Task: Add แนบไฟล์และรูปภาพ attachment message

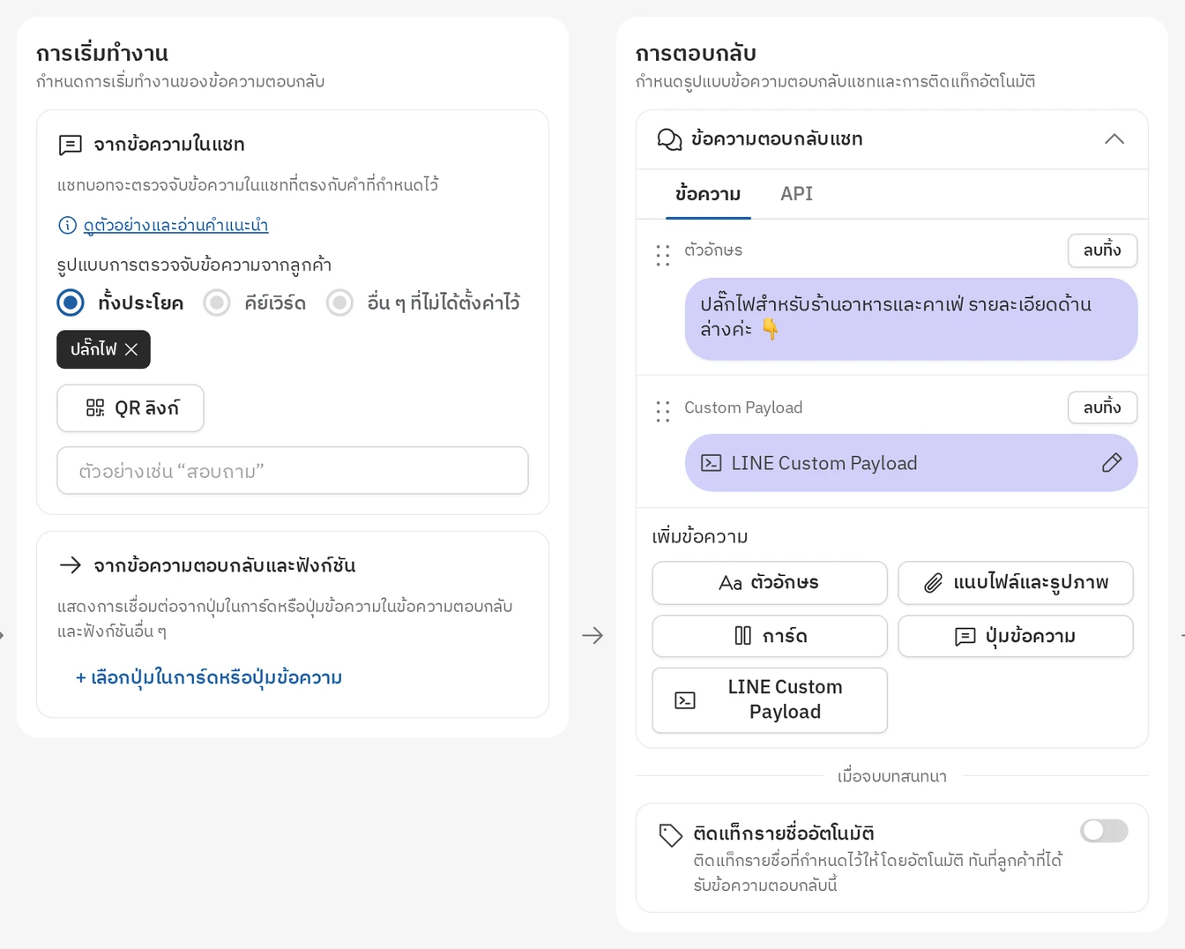Action: pos(1016,583)
